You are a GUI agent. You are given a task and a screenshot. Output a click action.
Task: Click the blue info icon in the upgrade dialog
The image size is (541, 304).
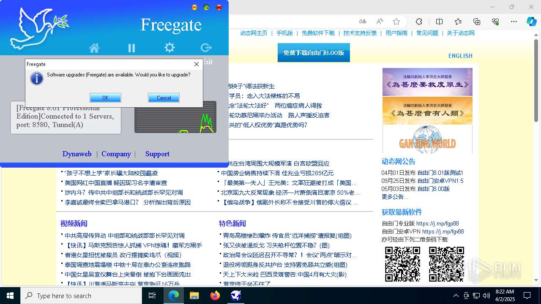37,78
